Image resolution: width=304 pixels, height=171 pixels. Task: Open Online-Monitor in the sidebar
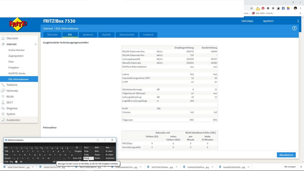[16, 50]
